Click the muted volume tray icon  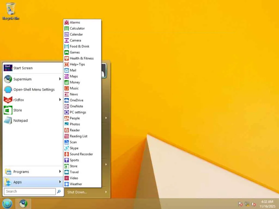253,204
